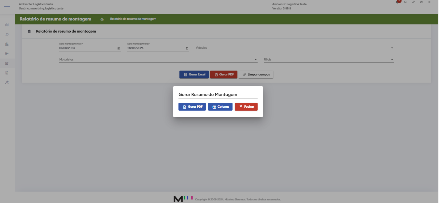The width and height of the screenshot is (439, 203).
Task: Click the 'Usuário: maxstring.logisticateste' text
Action: 41,8
